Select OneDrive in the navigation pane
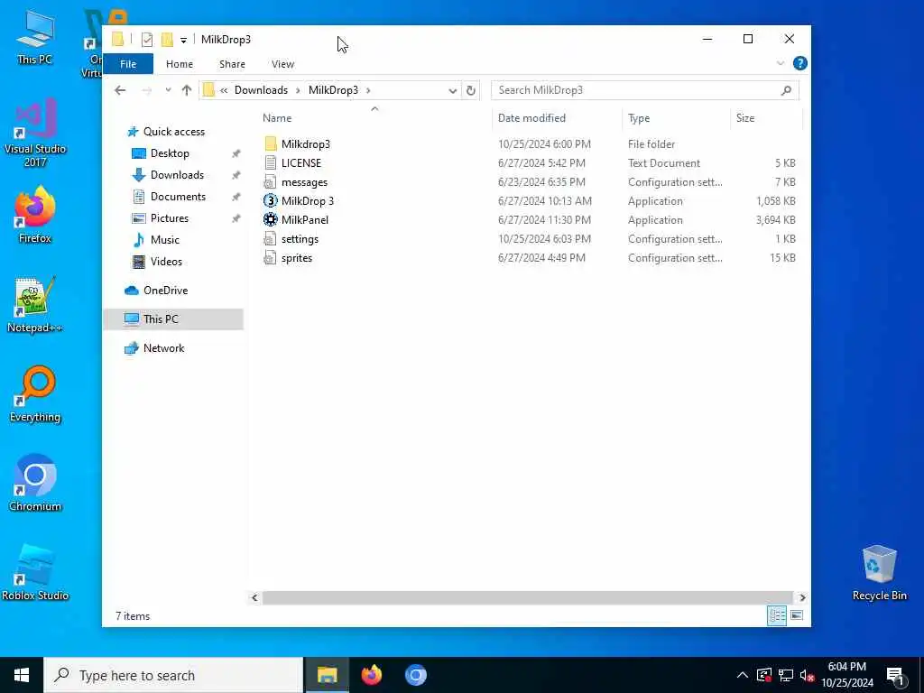The width and height of the screenshot is (924, 693). (165, 291)
